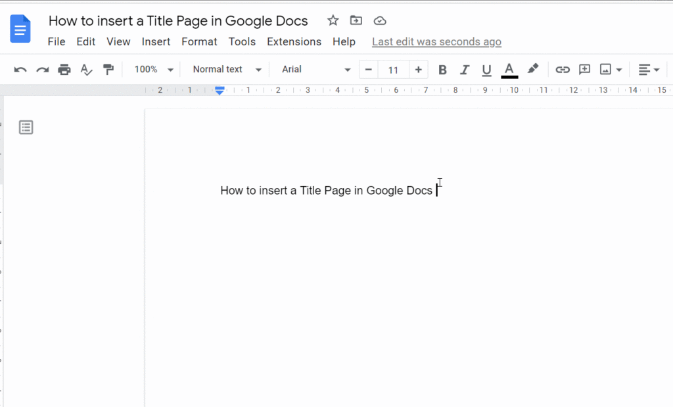
Task: Select the Paint format tool
Action: click(108, 69)
